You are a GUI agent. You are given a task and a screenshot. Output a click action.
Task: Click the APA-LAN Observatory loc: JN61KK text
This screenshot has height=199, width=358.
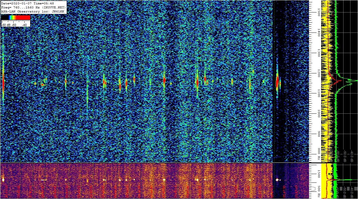pos(32,11)
